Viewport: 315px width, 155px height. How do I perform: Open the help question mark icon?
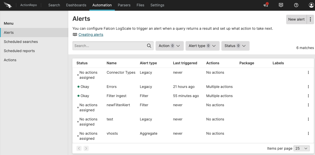click(296, 5)
